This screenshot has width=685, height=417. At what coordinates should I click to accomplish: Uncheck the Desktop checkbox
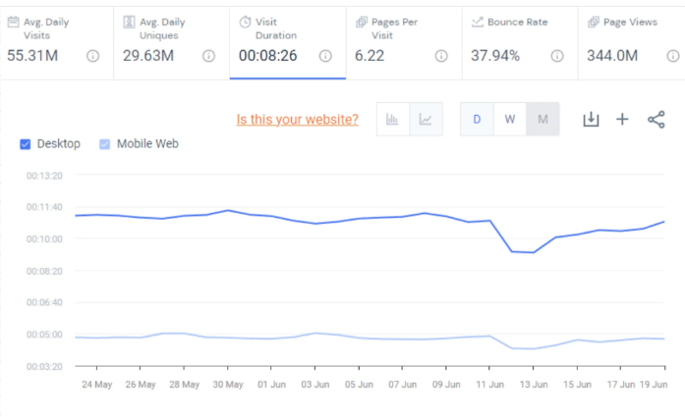click(26, 144)
